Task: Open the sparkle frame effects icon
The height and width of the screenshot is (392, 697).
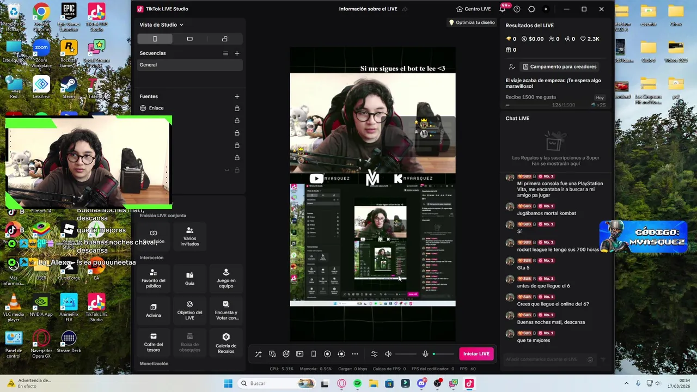Action: 299,354
